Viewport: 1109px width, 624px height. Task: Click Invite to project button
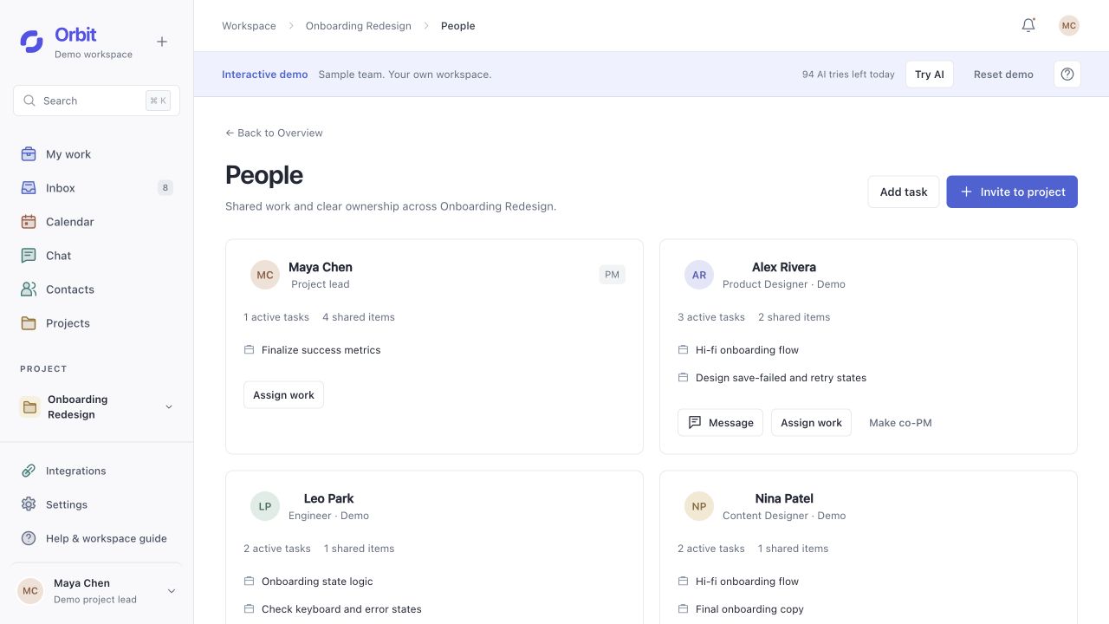[1012, 192]
